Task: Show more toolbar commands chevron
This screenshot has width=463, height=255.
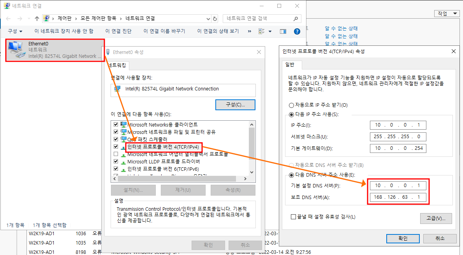Action: tap(250, 31)
